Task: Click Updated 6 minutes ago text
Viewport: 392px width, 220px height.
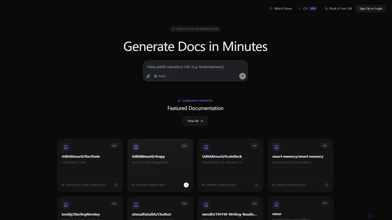Action: [x=150, y=185]
